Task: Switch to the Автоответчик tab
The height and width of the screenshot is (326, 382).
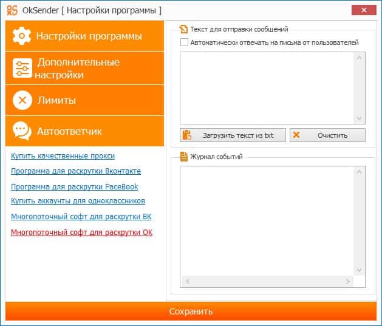Action: (x=85, y=131)
